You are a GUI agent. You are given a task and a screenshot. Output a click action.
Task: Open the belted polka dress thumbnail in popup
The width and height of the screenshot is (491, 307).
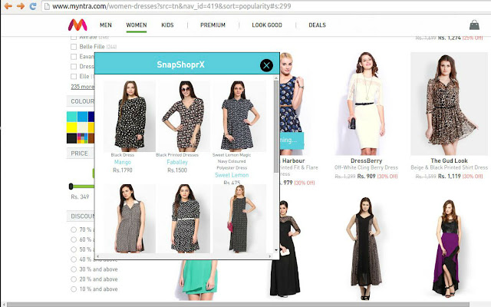[x=184, y=218]
